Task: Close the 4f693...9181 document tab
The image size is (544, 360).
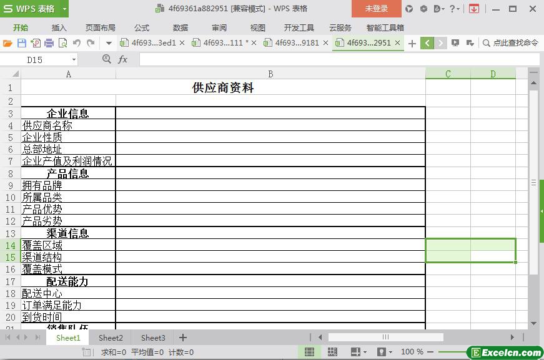Action: (x=326, y=43)
